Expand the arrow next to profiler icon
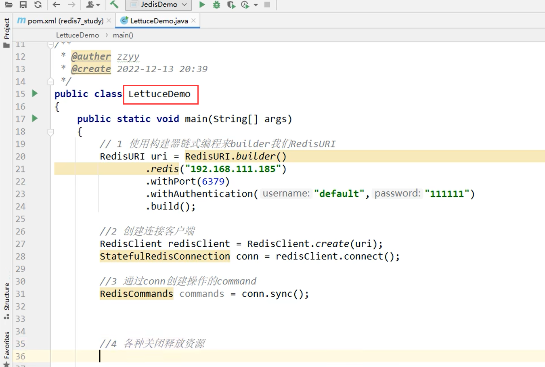This screenshot has height=367, width=545. tap(256, 5)
